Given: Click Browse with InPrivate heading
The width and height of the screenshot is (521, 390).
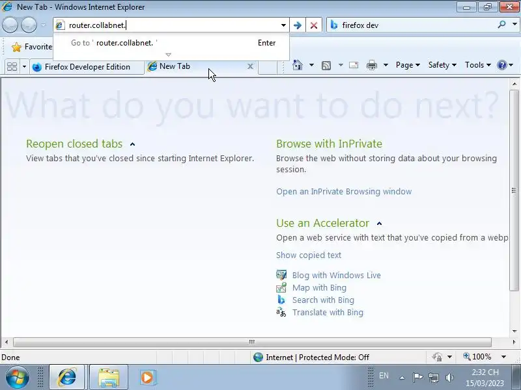Looking at the screenshot, I should 329,144.
